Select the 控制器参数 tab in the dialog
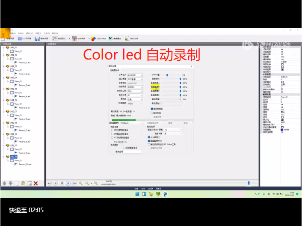 pos(115,70)
